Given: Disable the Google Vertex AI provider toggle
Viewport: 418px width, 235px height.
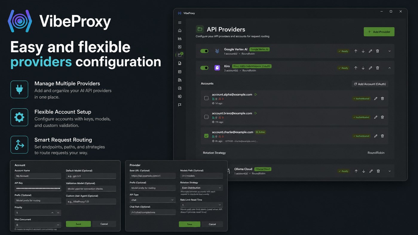Looking at the screenshot, I should [x=204, y=51].
